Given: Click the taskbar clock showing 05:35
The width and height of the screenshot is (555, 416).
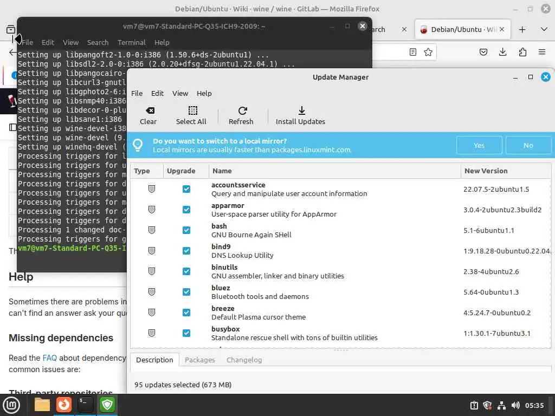Looking at the screenshot, I should (x=534, y=405).
